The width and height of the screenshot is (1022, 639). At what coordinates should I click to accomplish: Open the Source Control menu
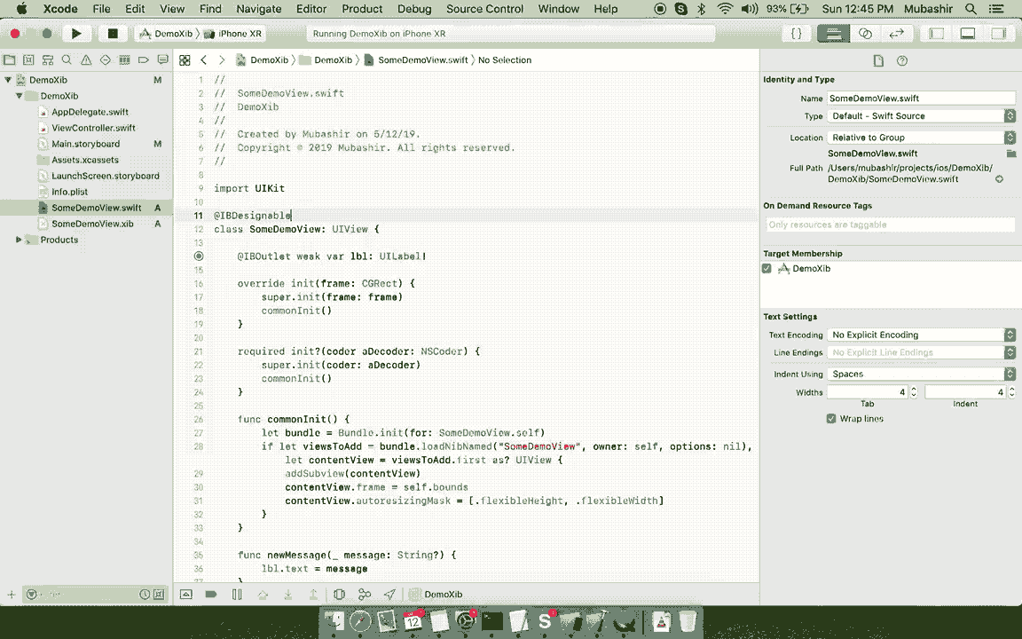pyautogui.click(x=483, y=10)
